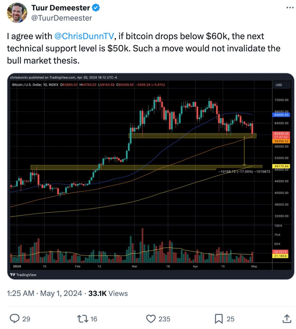
Task: Click the 29 replies count
Action: pos(26,319)
